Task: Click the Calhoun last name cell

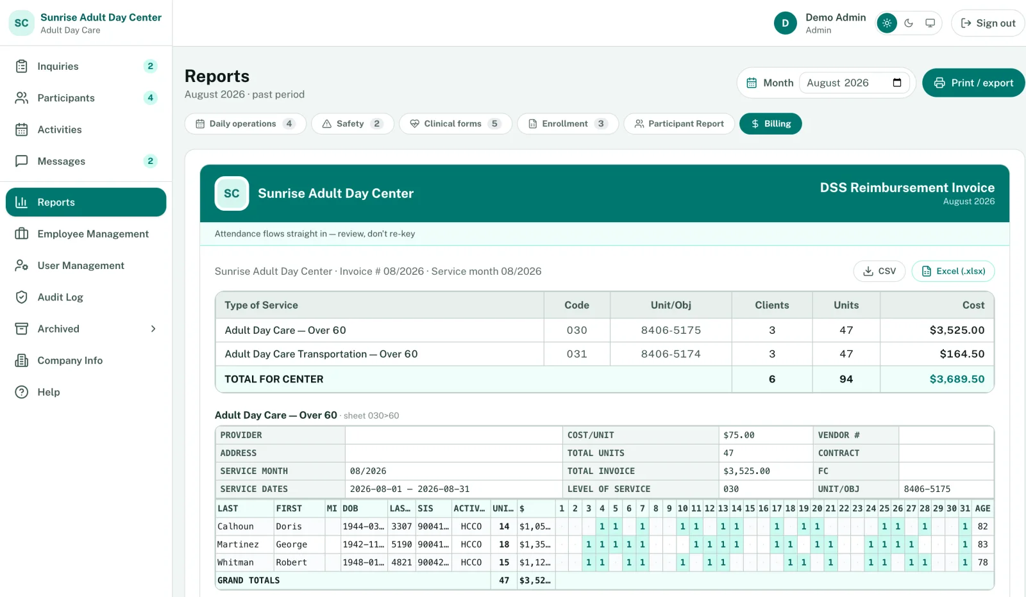Action: click(x=244, y=527)
